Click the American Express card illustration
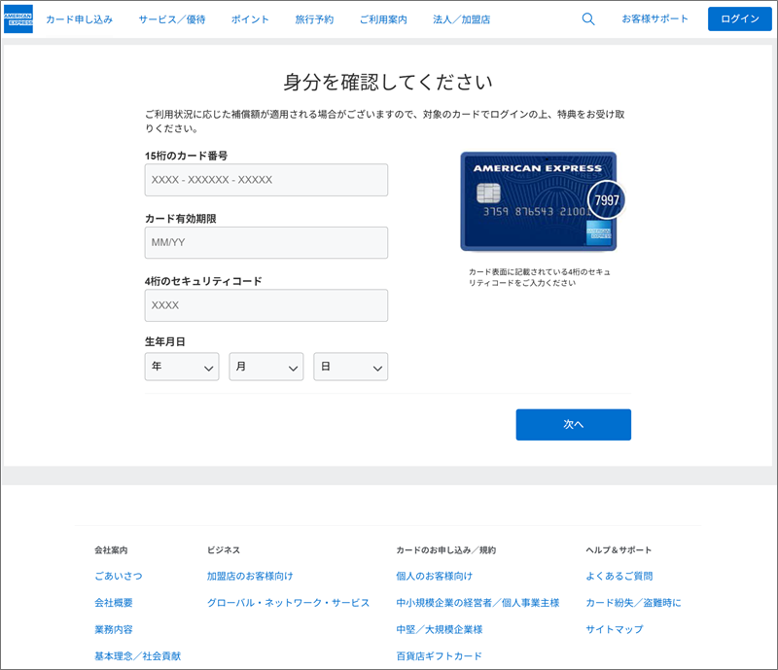778x670 pixels. pos(539,201)
